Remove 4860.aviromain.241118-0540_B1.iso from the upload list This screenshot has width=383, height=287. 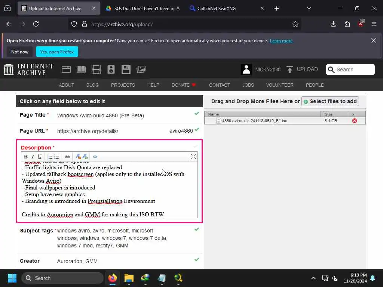pos(355,121)
